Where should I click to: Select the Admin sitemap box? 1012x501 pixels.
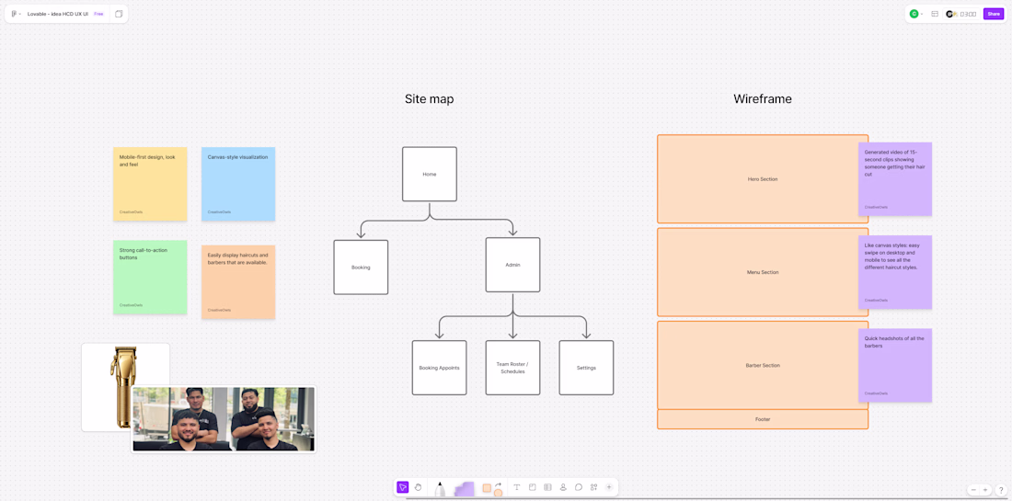512,265
